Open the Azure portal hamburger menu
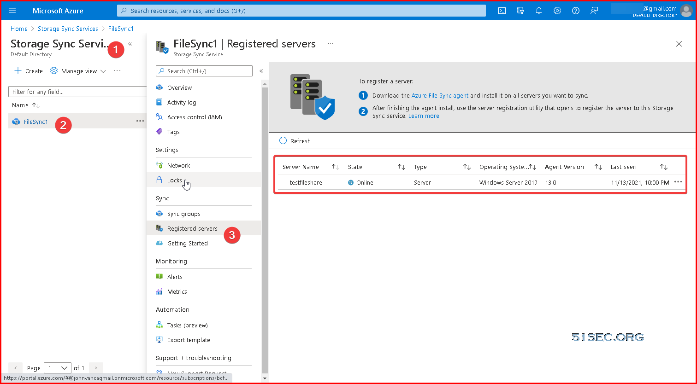Viewport: 697px width, 384px height. coord(12,11)
